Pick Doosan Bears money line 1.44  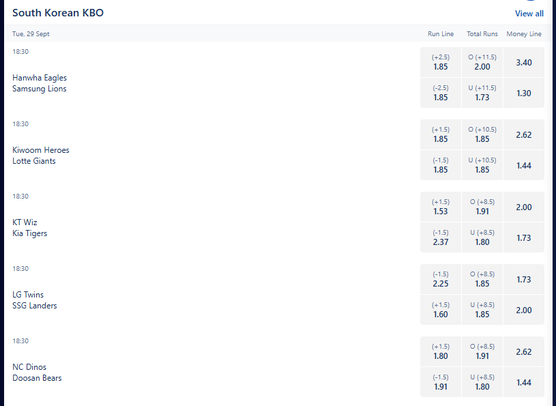point(524,382)
